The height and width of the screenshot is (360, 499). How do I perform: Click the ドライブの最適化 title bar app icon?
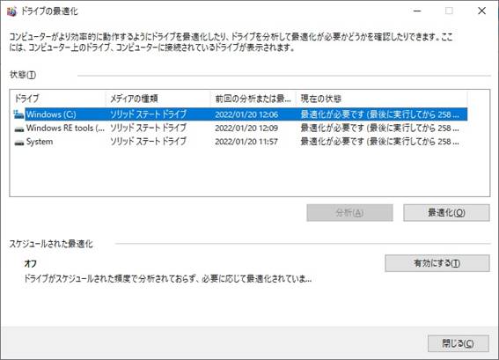coord(11,11)
